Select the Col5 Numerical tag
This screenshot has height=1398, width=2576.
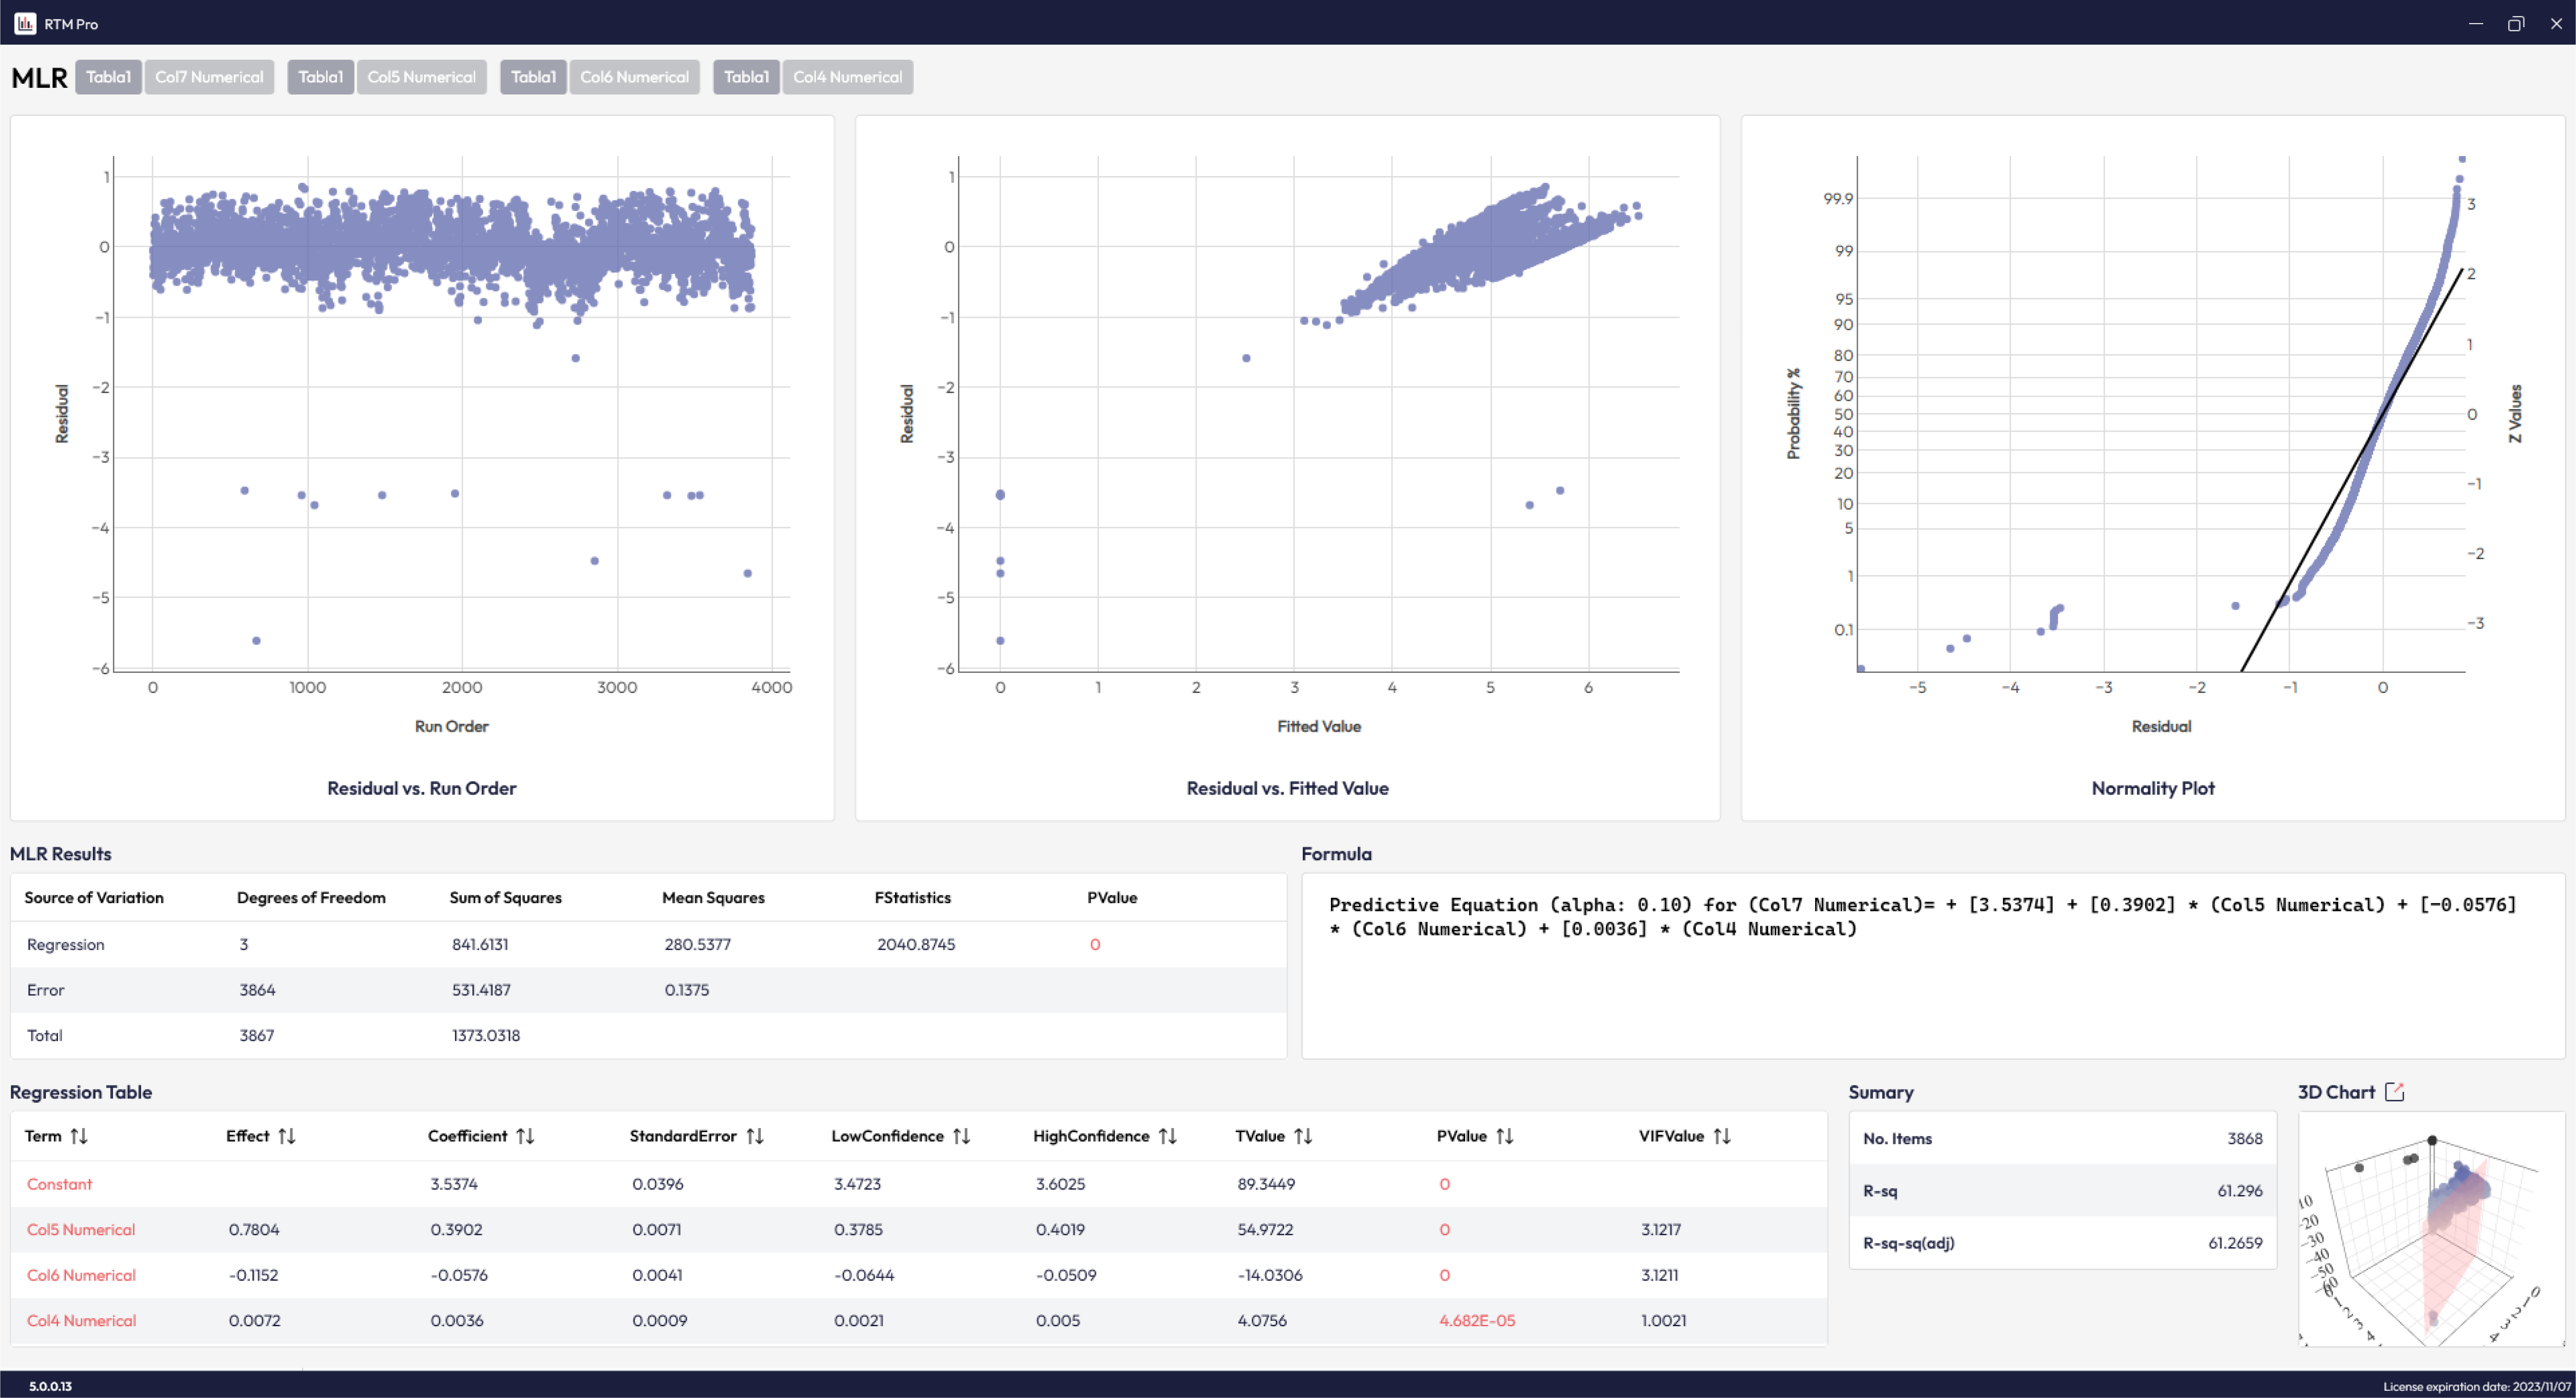421,77
